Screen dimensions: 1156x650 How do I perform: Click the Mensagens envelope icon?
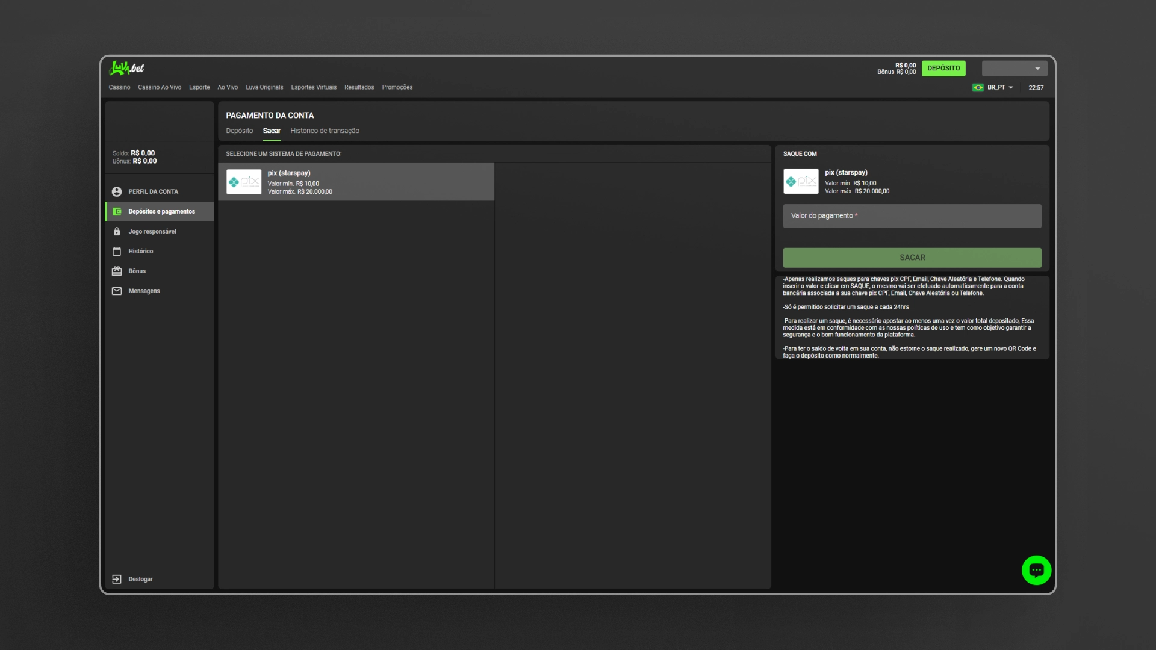117,291
